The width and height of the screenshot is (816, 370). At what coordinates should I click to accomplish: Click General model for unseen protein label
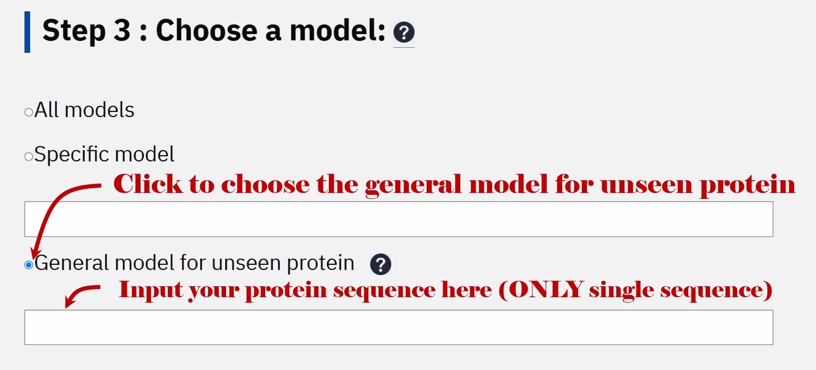(194, 263)
